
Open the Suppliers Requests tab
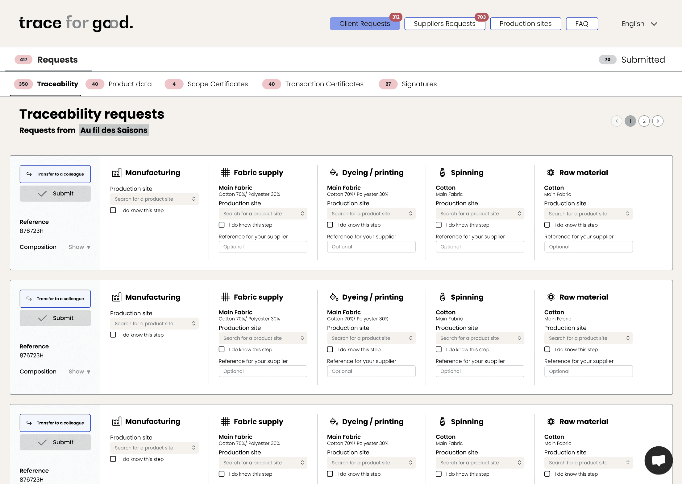point(444,24)
